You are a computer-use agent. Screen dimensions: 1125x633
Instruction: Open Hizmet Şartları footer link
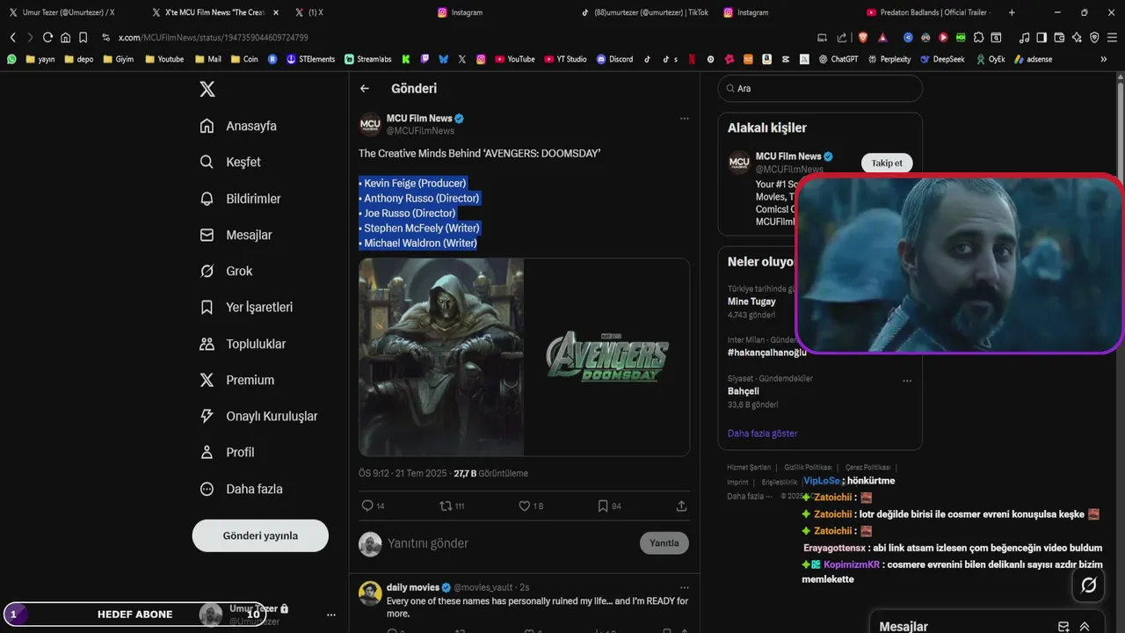pos(749,467)
